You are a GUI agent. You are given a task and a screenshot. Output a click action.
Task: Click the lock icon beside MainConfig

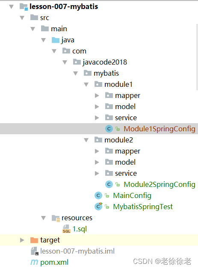click(x=107, y=195)
